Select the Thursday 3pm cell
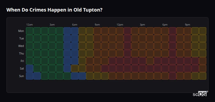The width and height of the screenshot is (215, 102). (142, 53)
